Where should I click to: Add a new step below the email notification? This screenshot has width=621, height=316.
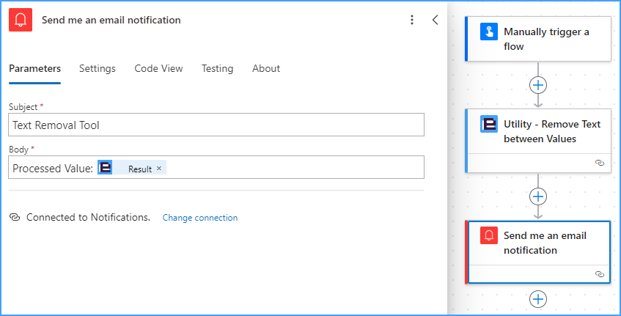tap(538, 299)
